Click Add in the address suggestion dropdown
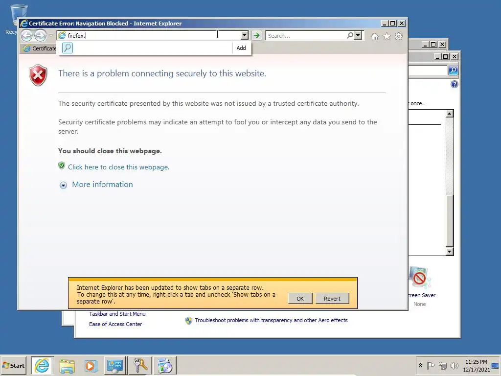This screenshot has height=376, width=501. pyautogui.click(x=241, y=48)
